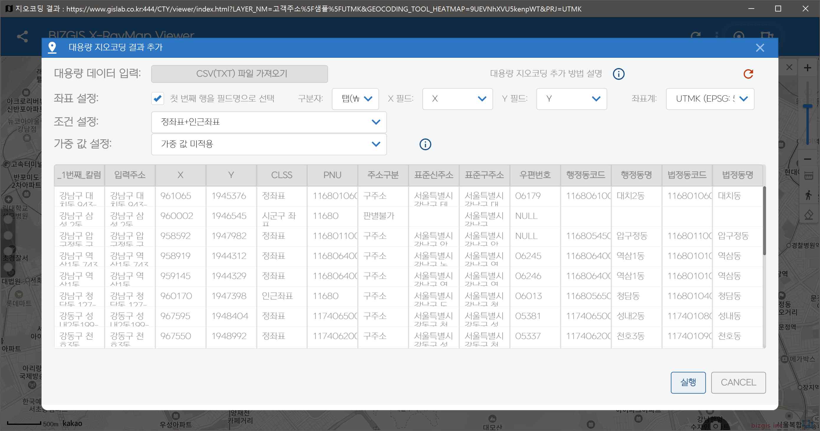Viewport: 820px width, 431px height.
Task: Click info icon next to weight setting
Action: [425, 144]
